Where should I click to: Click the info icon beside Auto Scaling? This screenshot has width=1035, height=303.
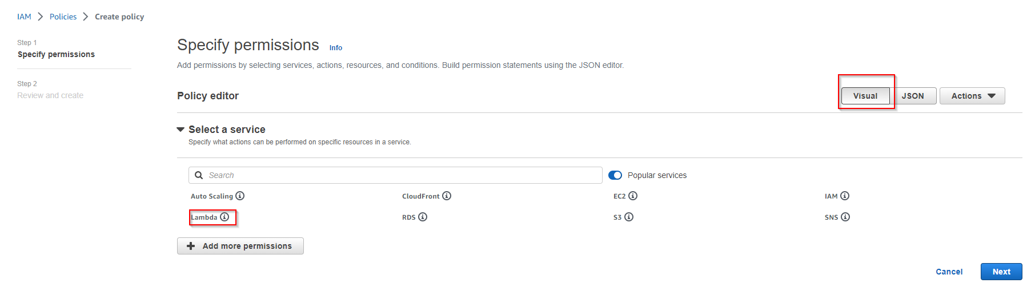240,196
